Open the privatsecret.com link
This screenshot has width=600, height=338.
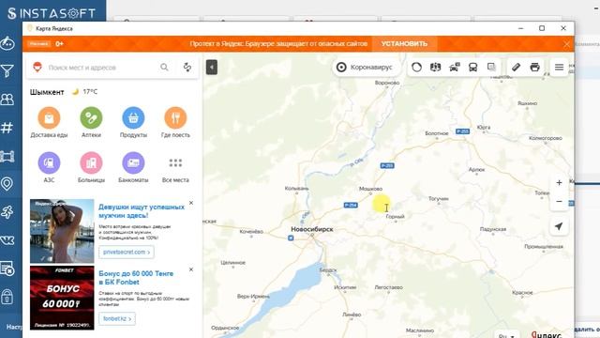[x=127, y=252]
